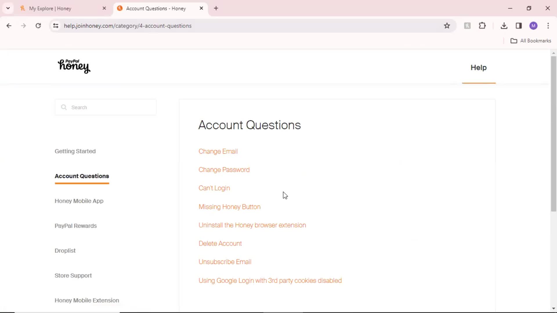View site information icon in address bar

tap(56, 26)
